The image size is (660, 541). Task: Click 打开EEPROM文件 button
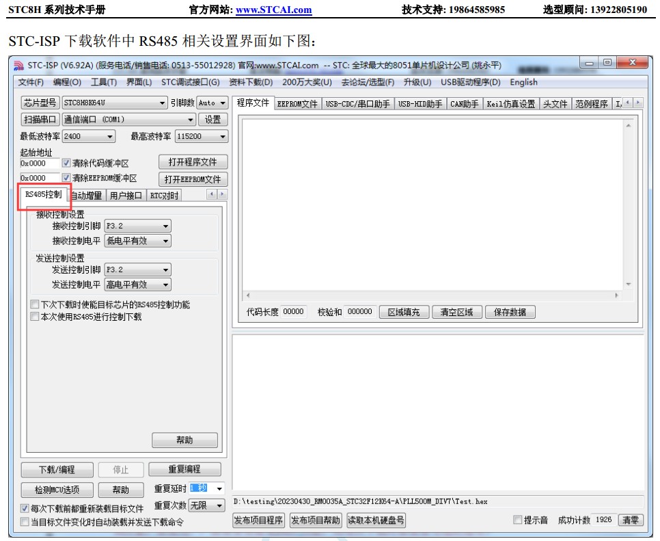point(193,179)
